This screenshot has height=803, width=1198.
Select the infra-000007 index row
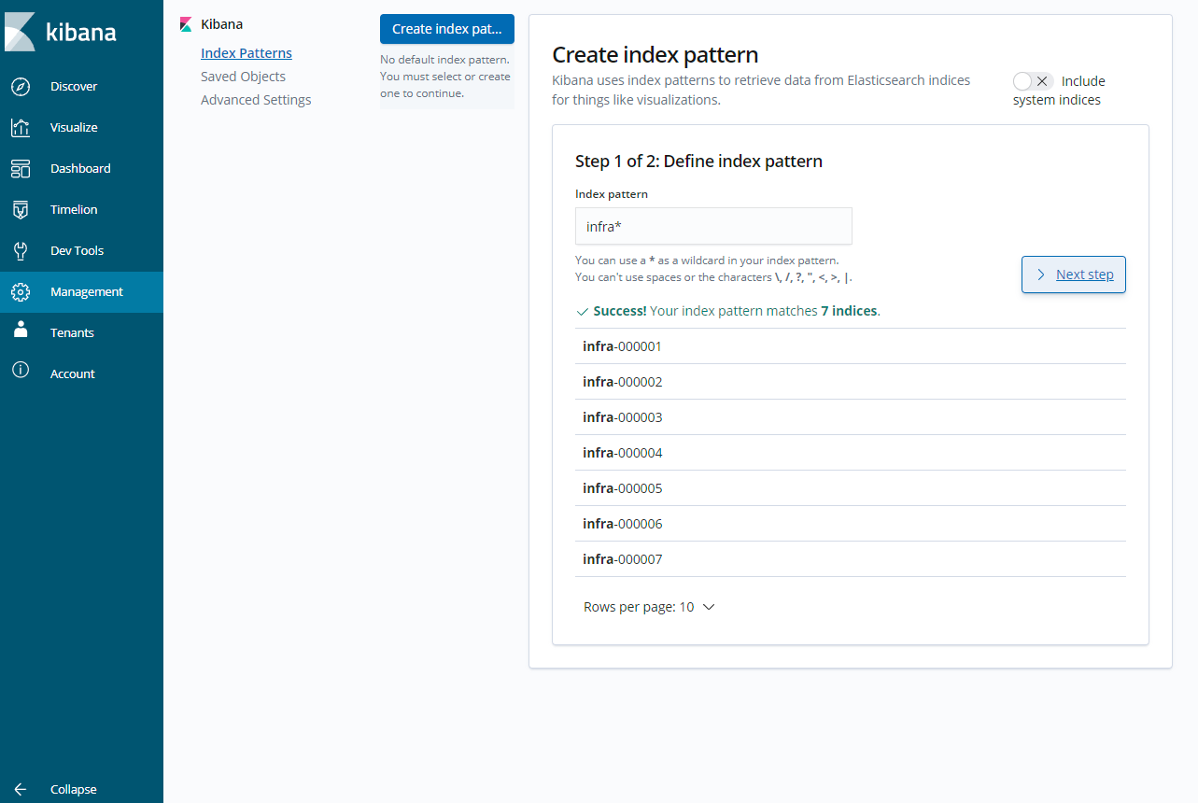(851, 559)
